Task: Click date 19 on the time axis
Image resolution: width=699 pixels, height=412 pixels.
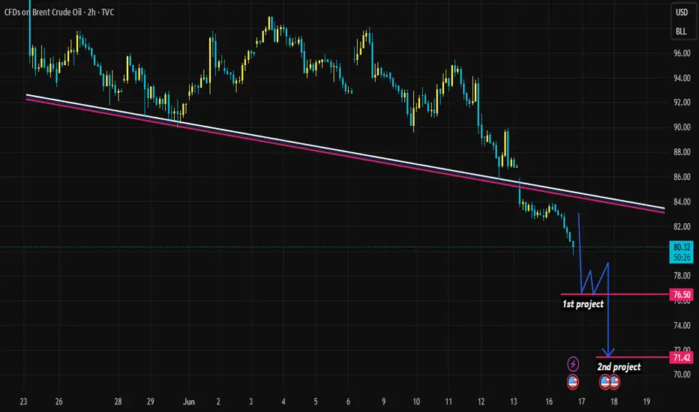Action: click(646, 402)
